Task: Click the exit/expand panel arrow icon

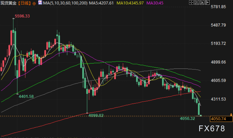Action: pyautogui.click(x=207, y=3)
